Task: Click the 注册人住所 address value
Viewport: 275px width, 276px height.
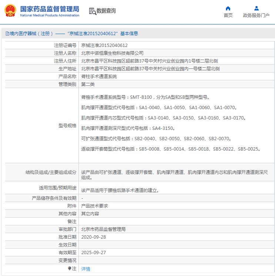Action: click(x=150, y=61)
